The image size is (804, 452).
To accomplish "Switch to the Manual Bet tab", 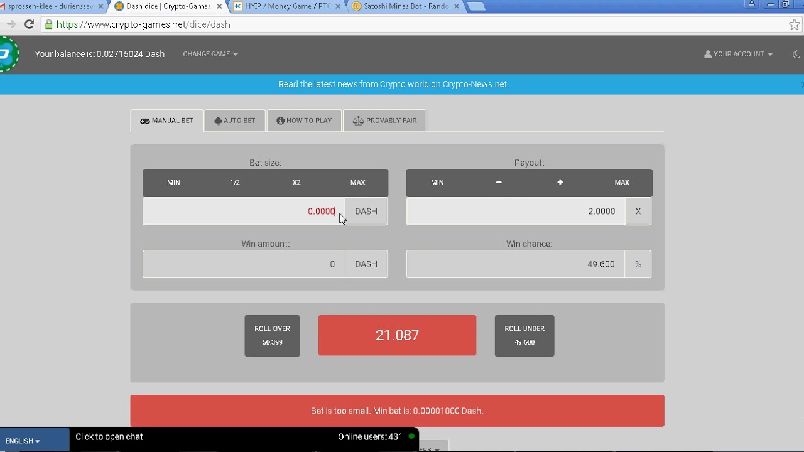I will pyautogui.click(x=166, y=121).
